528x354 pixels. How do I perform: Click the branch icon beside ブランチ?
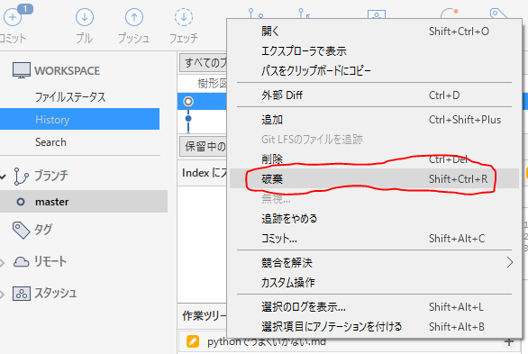point(21,176)
